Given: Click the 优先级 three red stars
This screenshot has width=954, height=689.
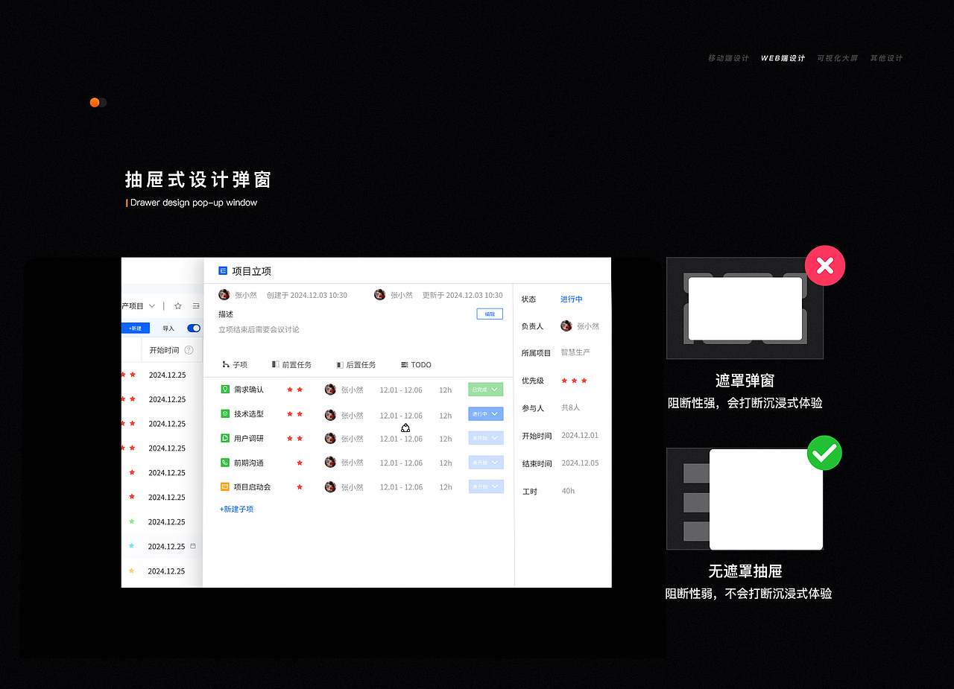Looking at the screenshot, I should pos(574,381).
